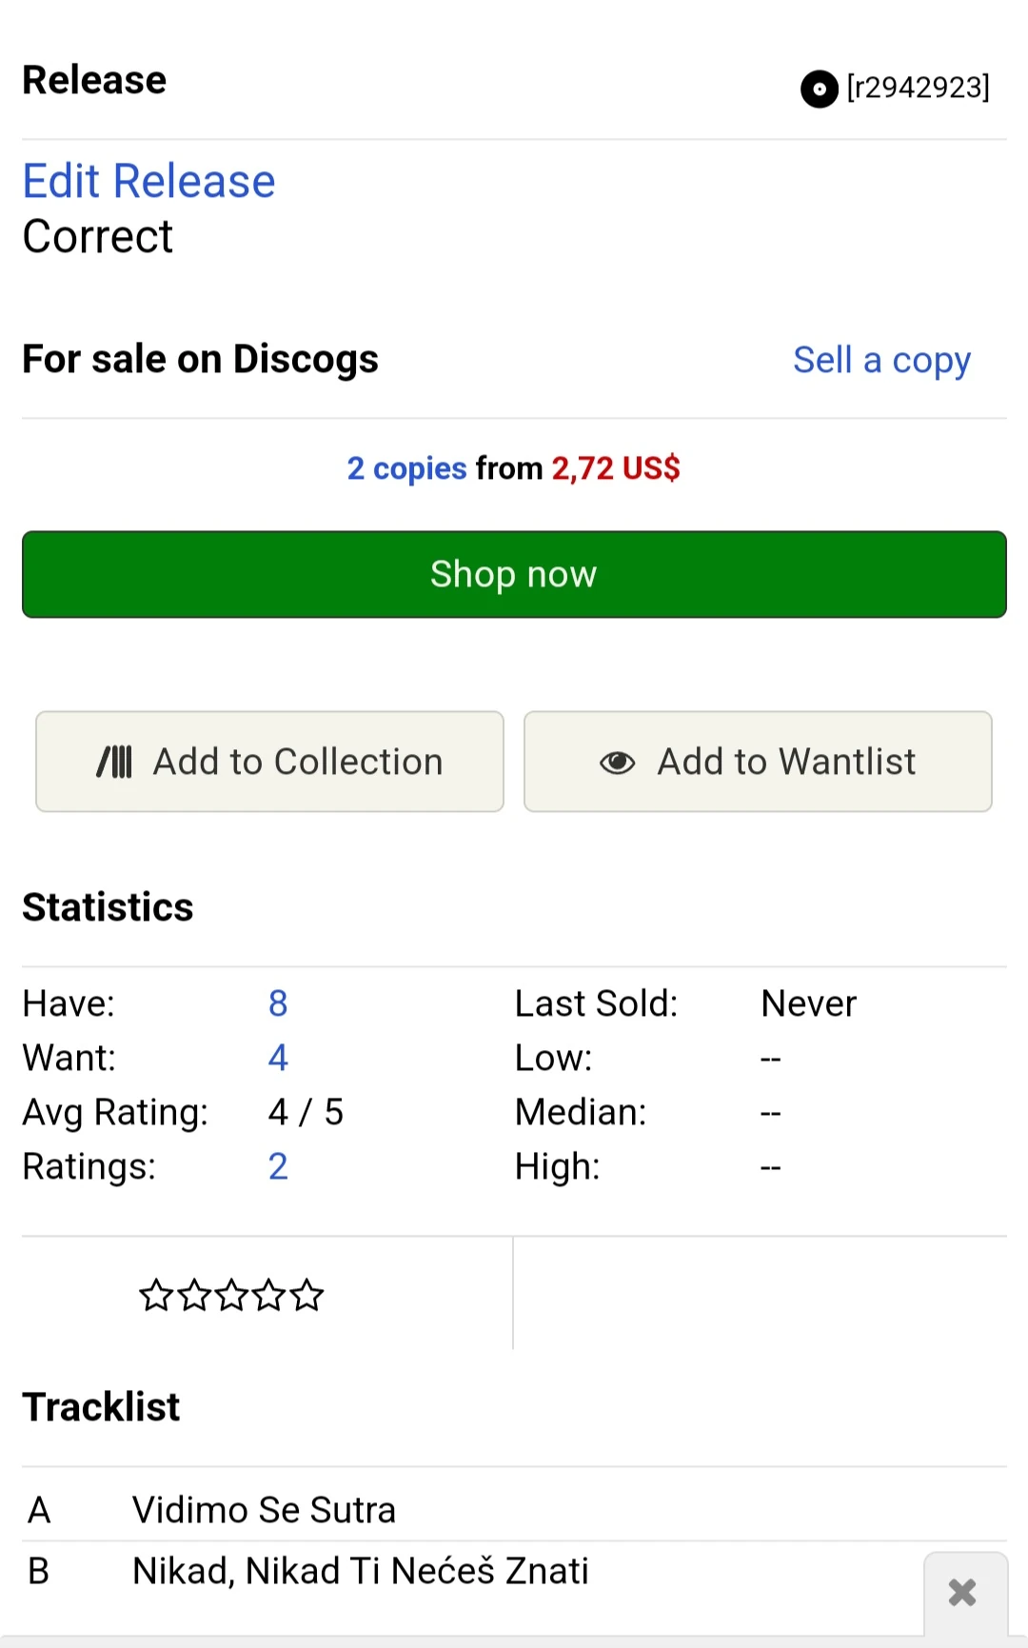The height and width of the screenshot is (1648, 1028).
Task: Open the Have count of 8
Action: tap(278, 1003)
